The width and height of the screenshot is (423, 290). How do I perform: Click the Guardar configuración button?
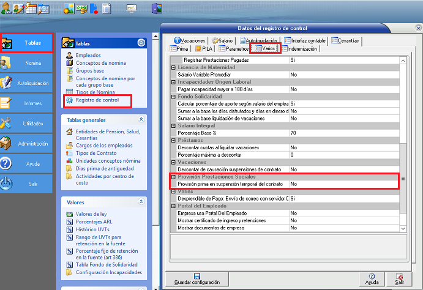tap(197, 279)
